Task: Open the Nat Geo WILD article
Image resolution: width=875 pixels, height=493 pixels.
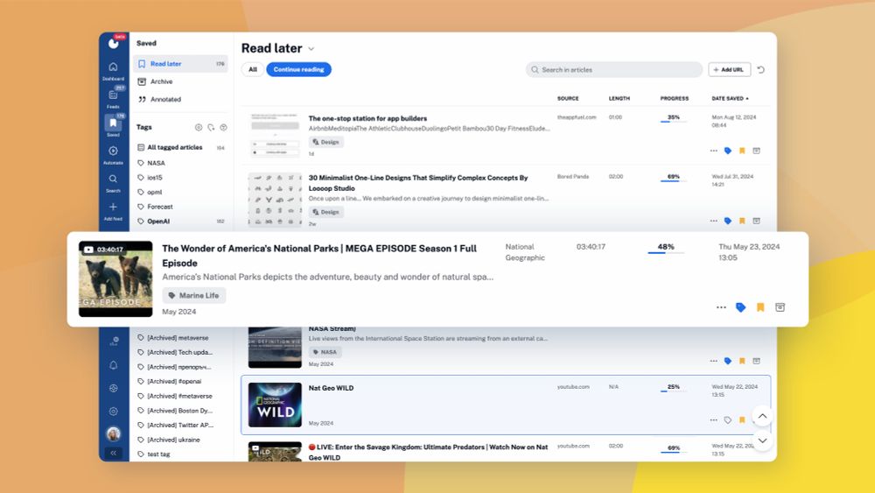Action: [331, 388]
